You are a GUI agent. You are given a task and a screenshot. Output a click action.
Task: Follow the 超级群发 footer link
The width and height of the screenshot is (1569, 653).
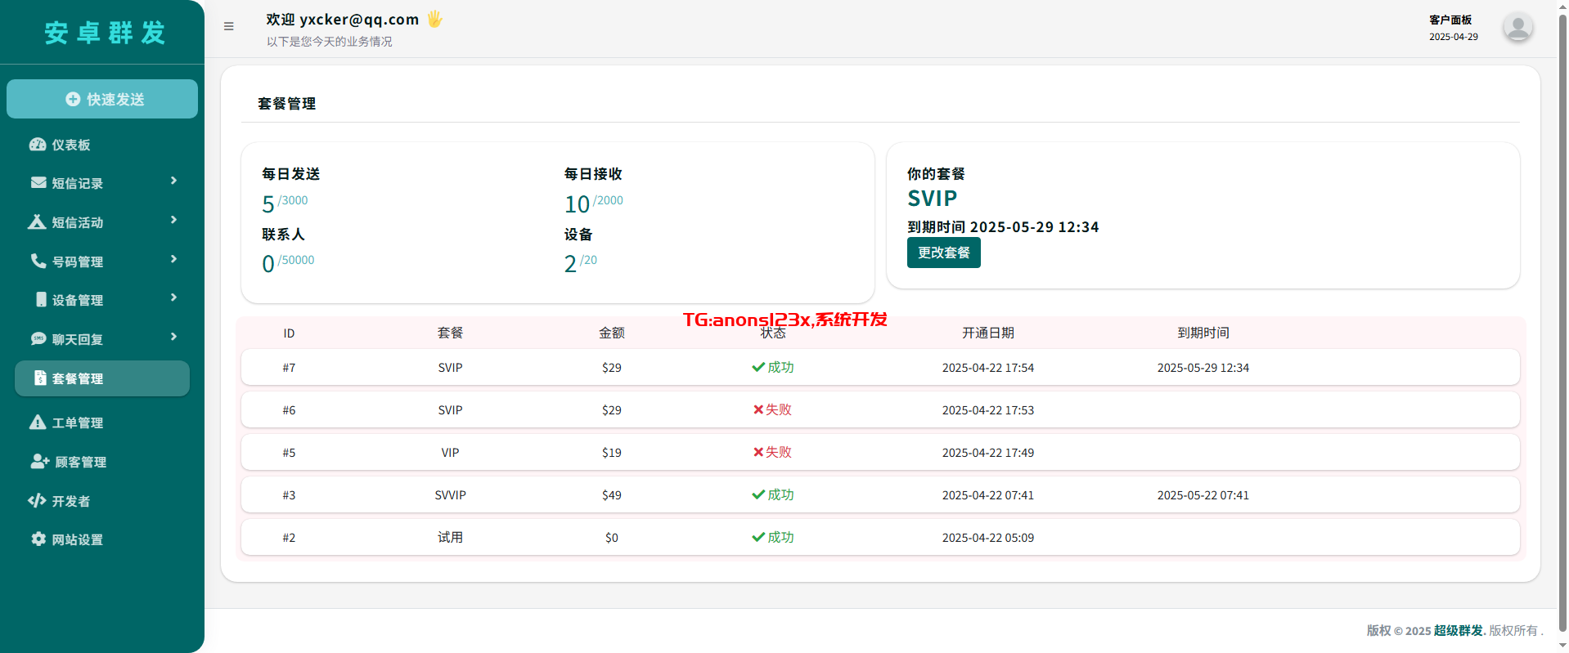[x=1458, y=631]
